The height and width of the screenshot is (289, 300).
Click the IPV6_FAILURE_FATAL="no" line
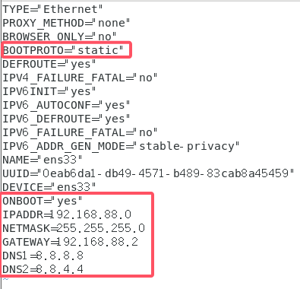[x=80, y=132]
